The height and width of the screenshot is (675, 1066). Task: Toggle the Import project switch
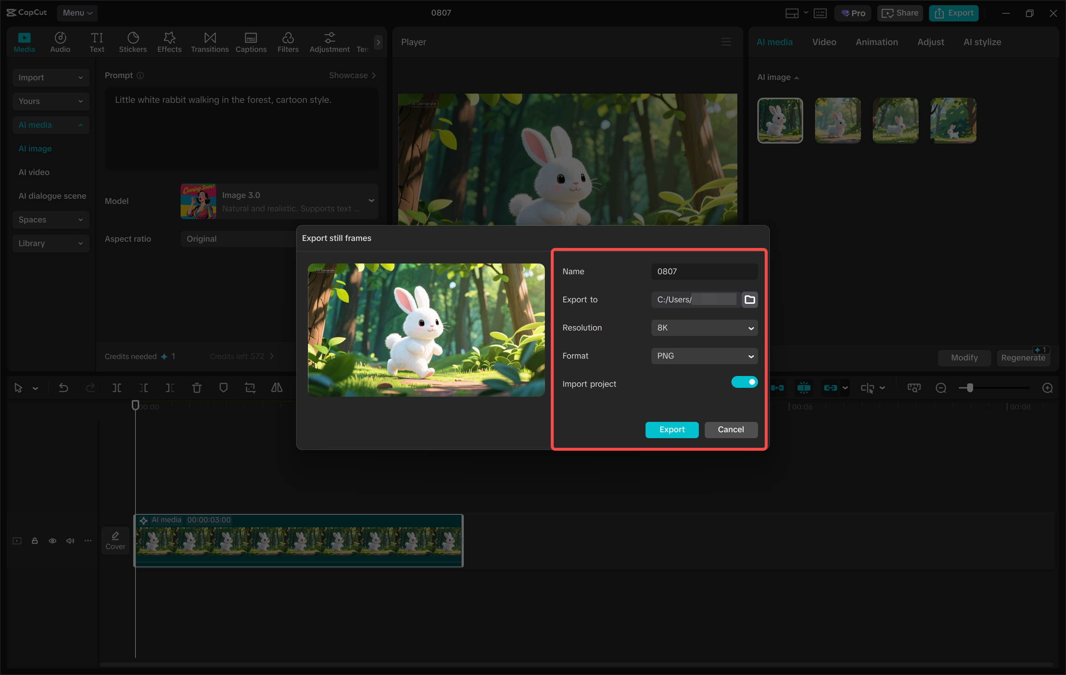coord(744,382)
